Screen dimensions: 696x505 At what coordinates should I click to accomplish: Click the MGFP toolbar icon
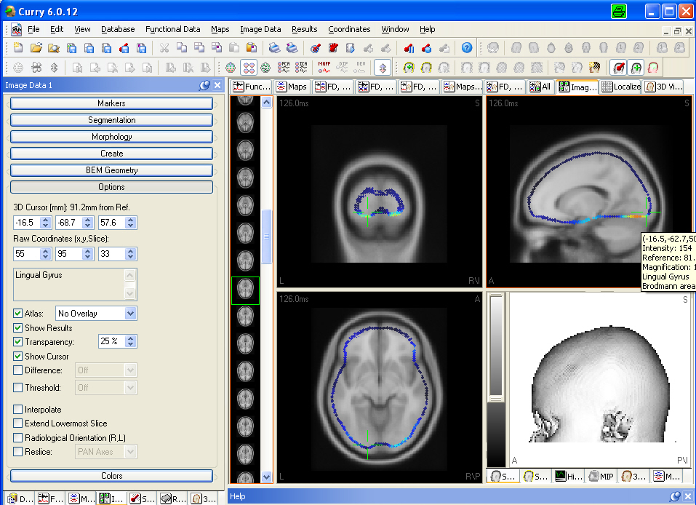(325, 68)
